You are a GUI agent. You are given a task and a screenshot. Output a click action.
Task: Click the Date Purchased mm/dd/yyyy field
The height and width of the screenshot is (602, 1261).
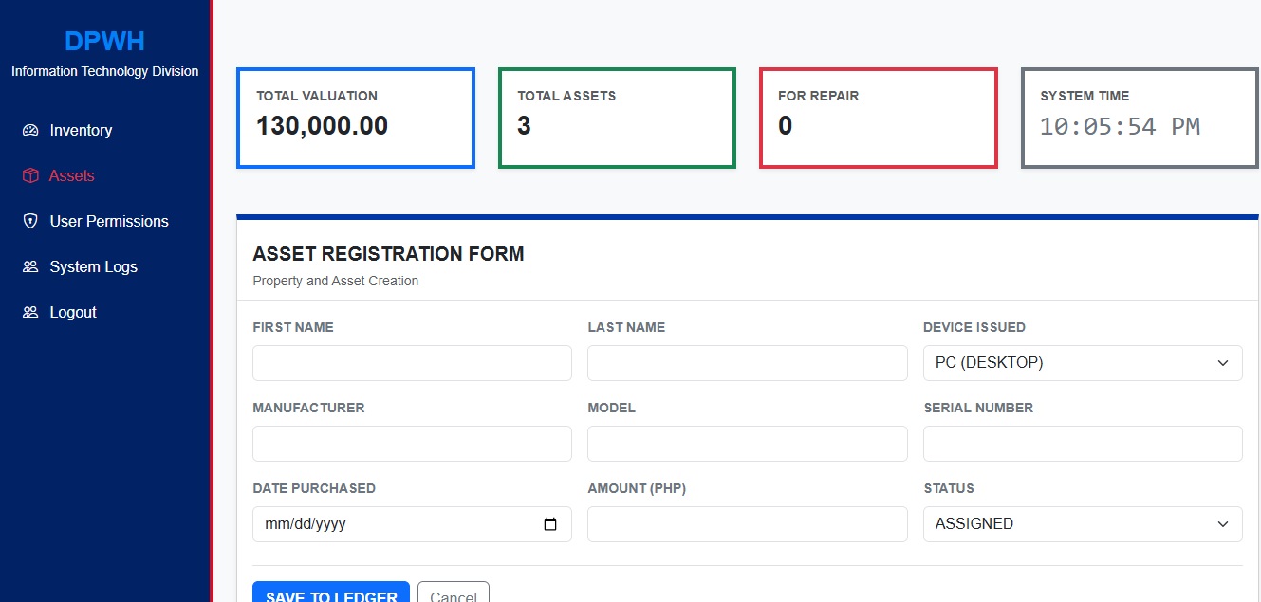tap(412, 524)
